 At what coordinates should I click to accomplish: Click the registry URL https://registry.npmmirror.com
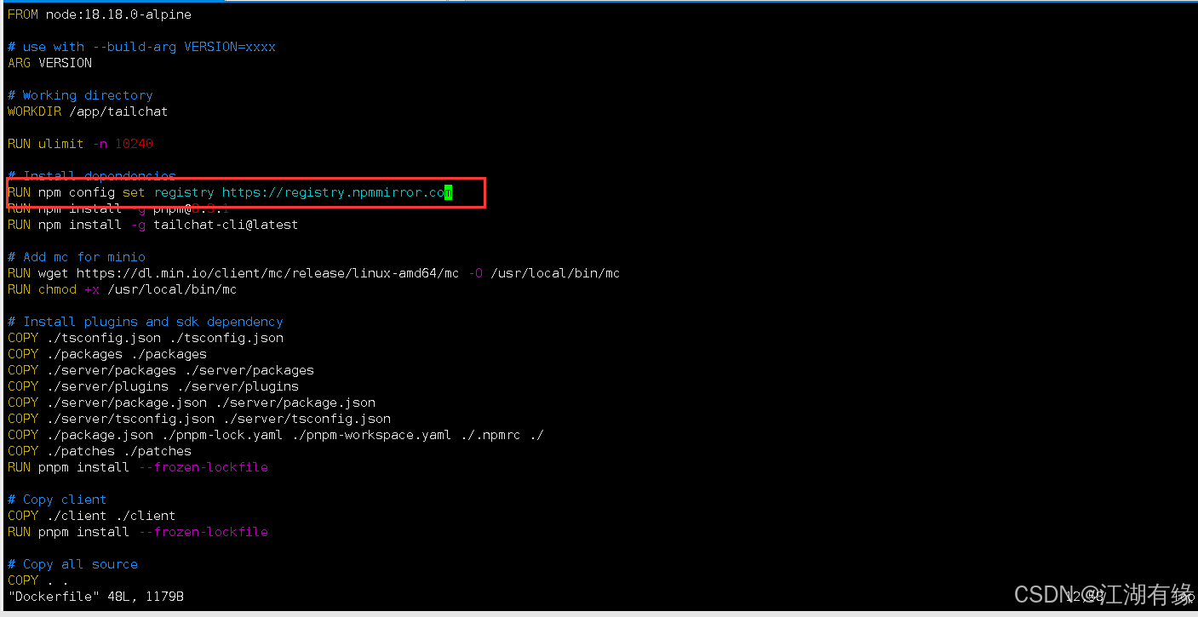pyautogui.click(x=337, y=192)
